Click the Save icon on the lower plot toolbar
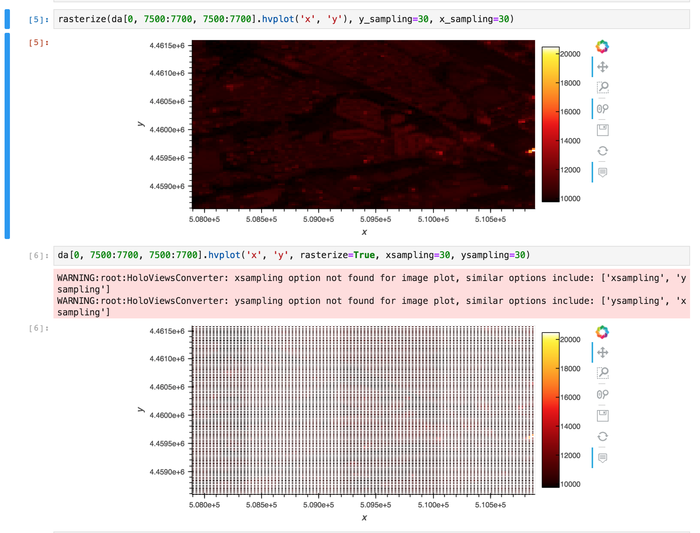The height and width of the screenshot is (533, 700). click(x=603, y=416)
